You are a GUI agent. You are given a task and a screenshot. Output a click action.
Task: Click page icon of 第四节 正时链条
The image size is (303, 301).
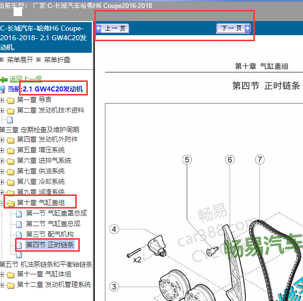tap(19, 245)
